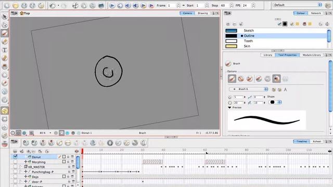Screen dimensions: 333x187
Task: Select the yellow Transform tool in left toolbar
Action: [5, 111]
